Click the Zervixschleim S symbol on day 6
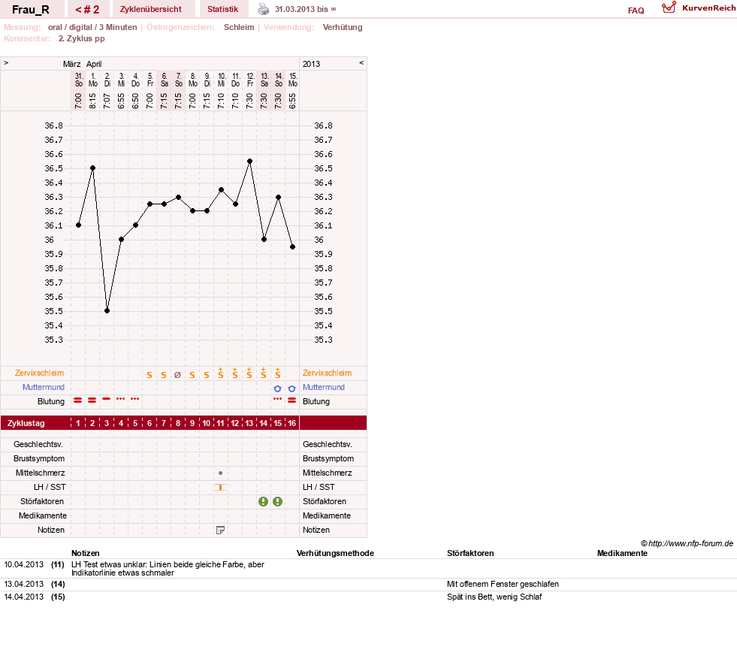737x668 pixels. pos(150,375)
